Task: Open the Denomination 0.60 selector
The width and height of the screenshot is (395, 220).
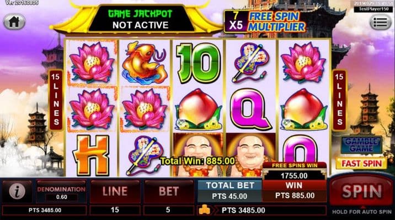Action: 61,191
